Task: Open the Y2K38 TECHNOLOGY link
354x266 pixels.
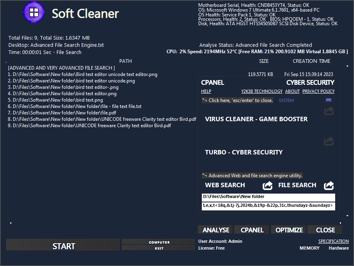Action: (261, 91)
